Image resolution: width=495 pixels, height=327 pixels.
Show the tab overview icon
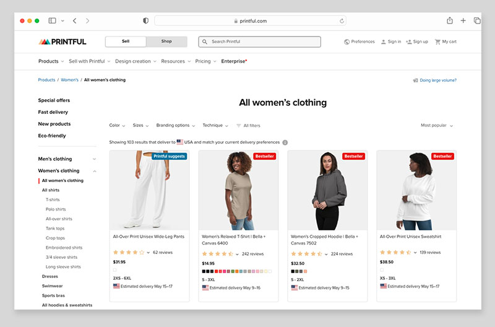477,20
